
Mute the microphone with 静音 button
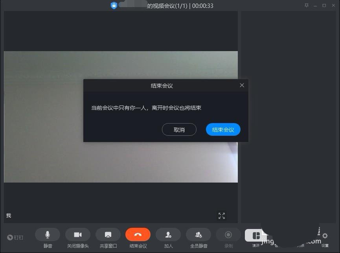[48, 235]
